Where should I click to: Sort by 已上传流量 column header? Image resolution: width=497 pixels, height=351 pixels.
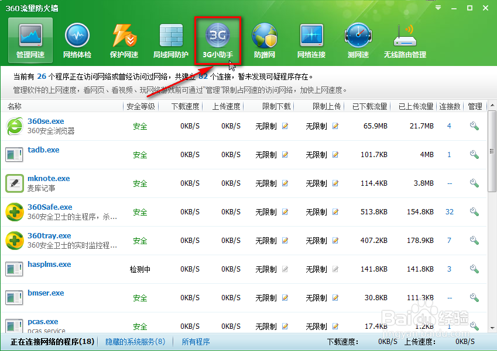point(416,106)
